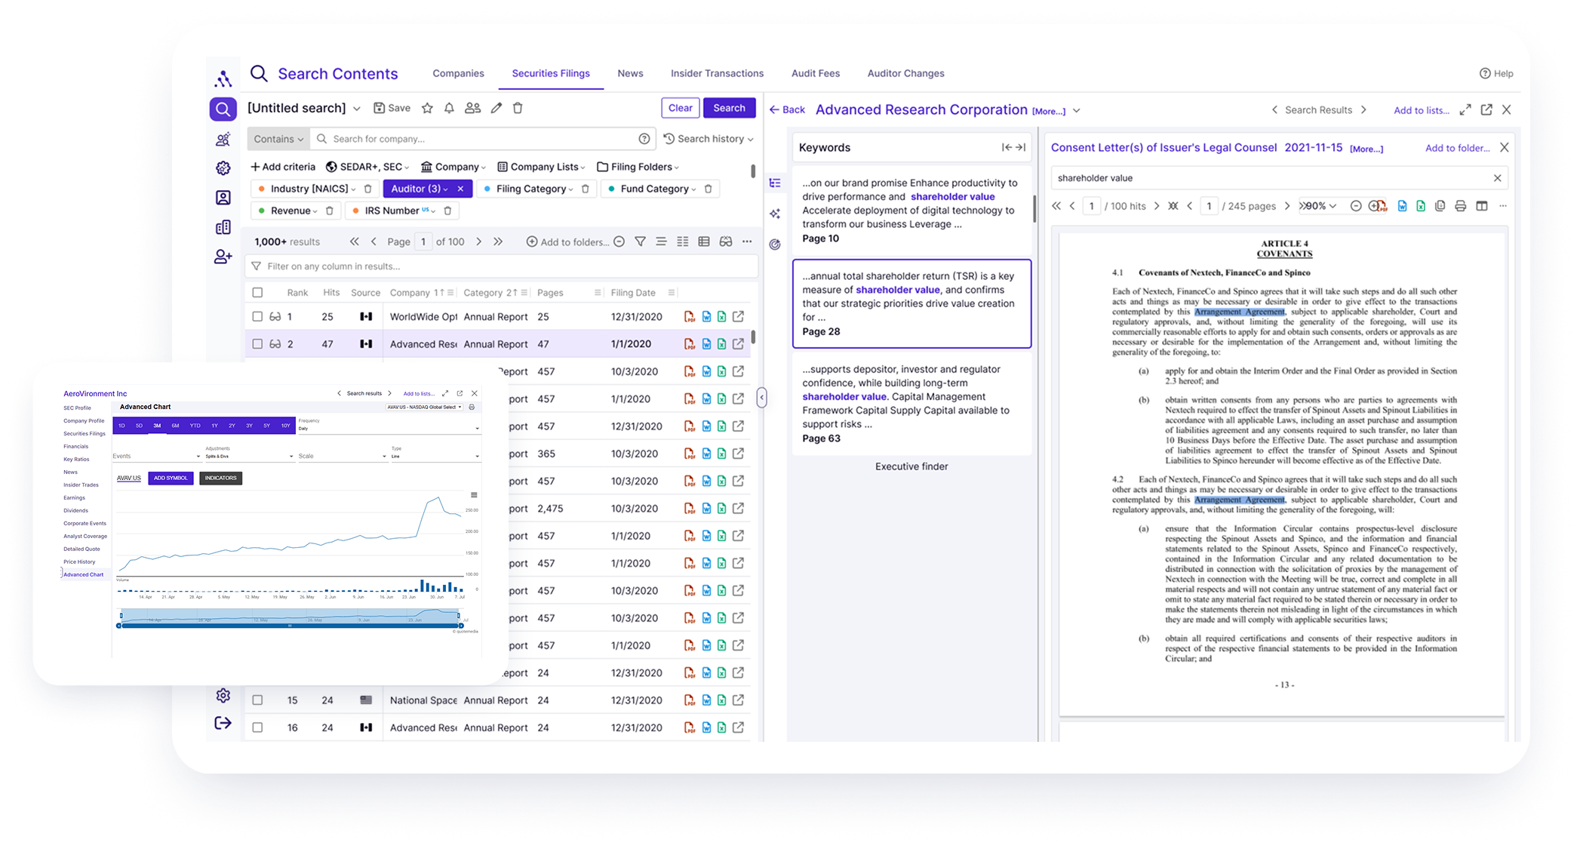Viewport: 1577px width, 846px height.
Task: Switch to the Companies tab
Action: (x=458, y=73)
